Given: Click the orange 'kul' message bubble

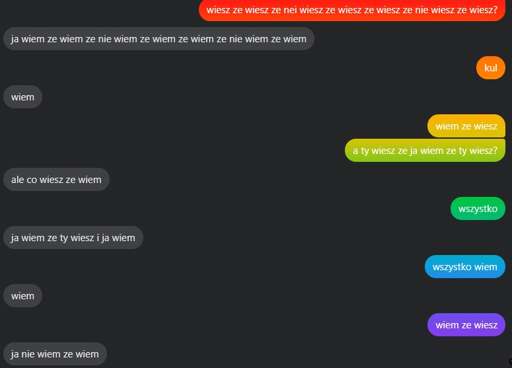Looking at the screenshot, I should [x=491, y=68].
